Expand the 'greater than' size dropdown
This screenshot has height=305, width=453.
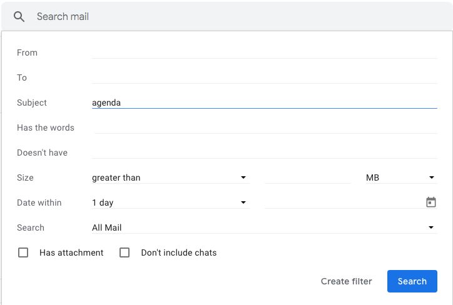coord(170,177)
